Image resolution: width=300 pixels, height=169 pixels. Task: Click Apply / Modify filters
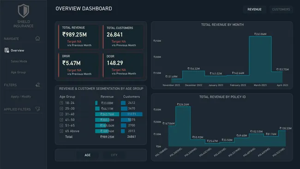point(21,97)
